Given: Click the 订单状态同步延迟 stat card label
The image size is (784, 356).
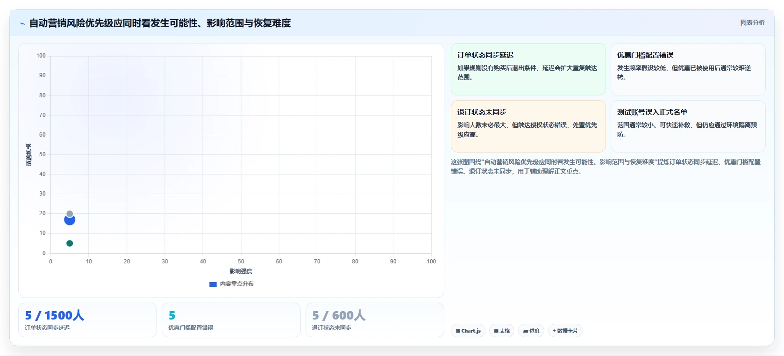Looking at the screenshot, I should [x=47, y=328].
